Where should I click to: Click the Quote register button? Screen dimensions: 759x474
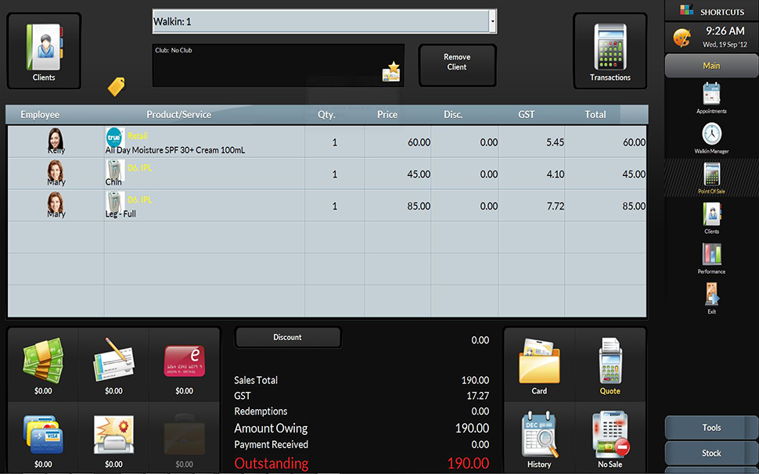[x=610, y=365]
